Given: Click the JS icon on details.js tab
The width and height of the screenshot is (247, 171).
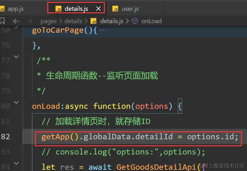Looking at the screenshot, I should pyautogui.click(x=59, y=9).
